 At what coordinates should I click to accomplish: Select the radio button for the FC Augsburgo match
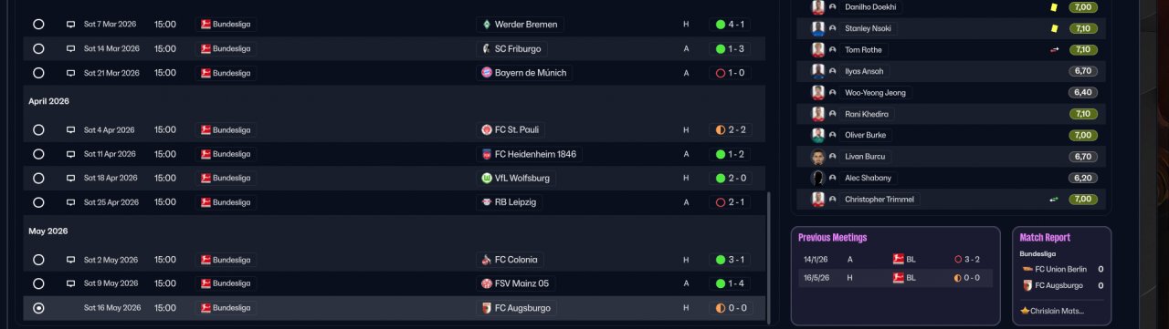click(38, 308)
